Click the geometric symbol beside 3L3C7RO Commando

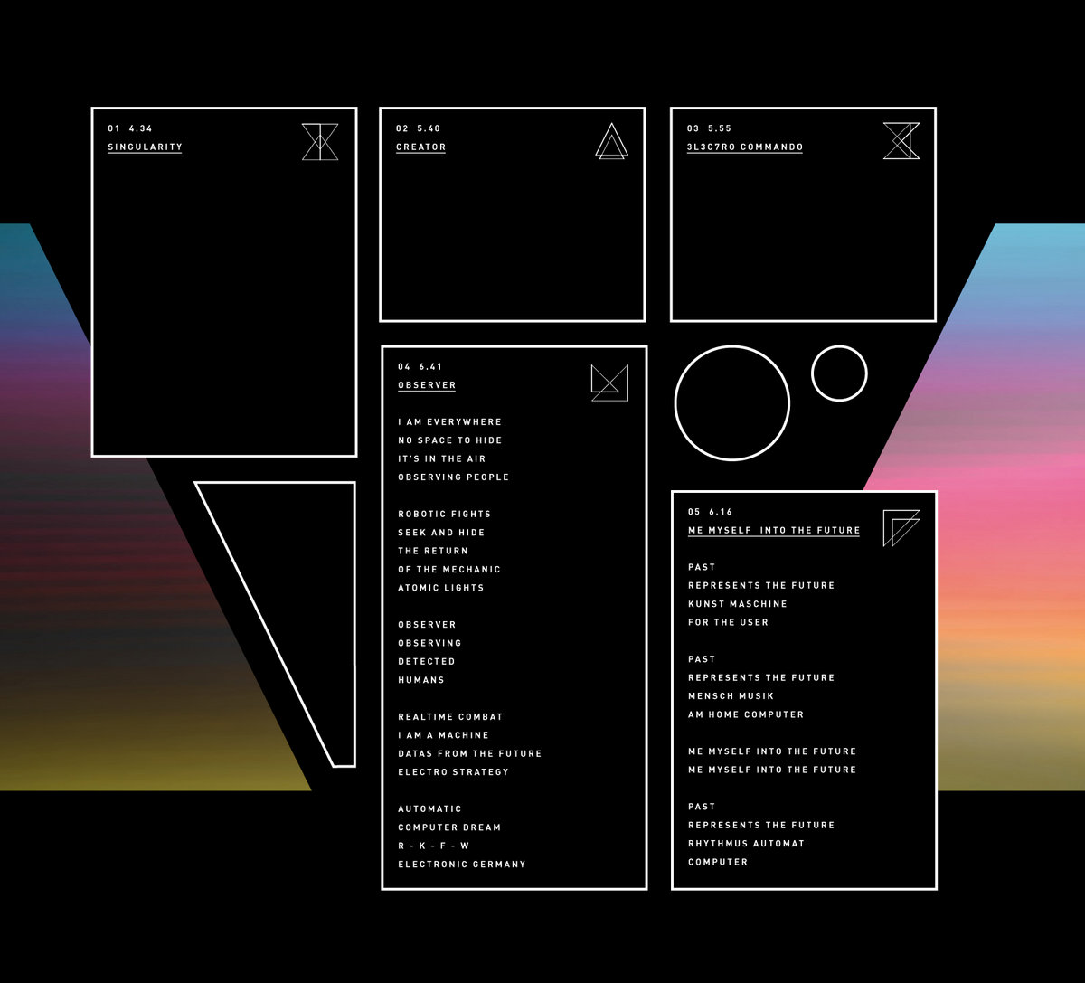(x=901, y=141)
